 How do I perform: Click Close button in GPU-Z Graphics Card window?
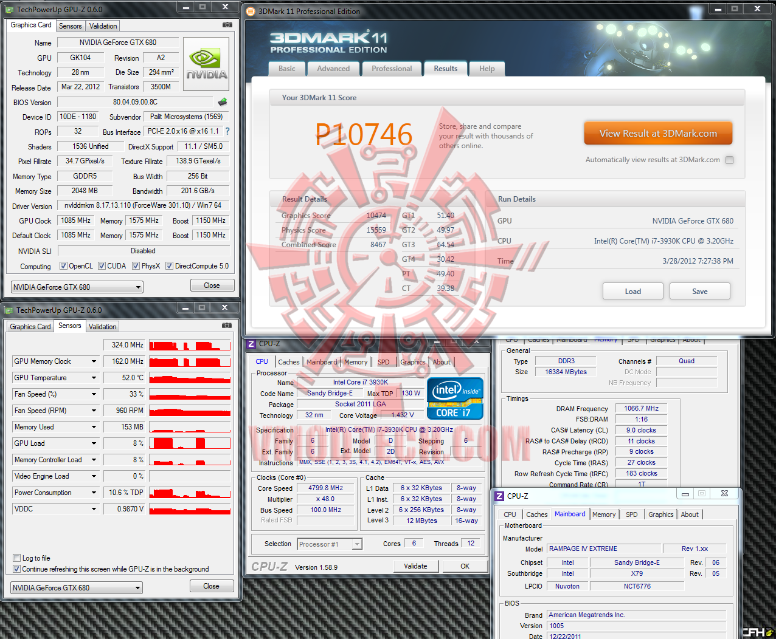click(212, 285)
